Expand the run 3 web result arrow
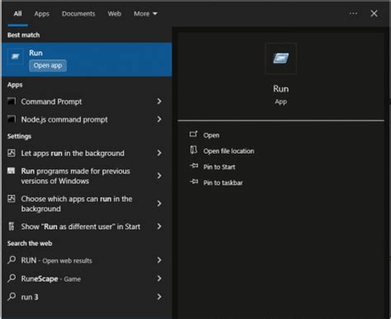Screen dimensions: 391x319 159,297
